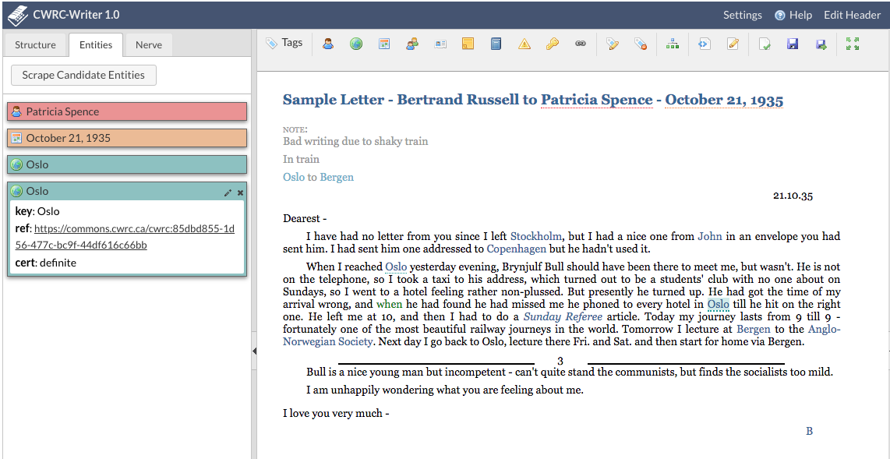Open the Help link text

pos(800,16)
